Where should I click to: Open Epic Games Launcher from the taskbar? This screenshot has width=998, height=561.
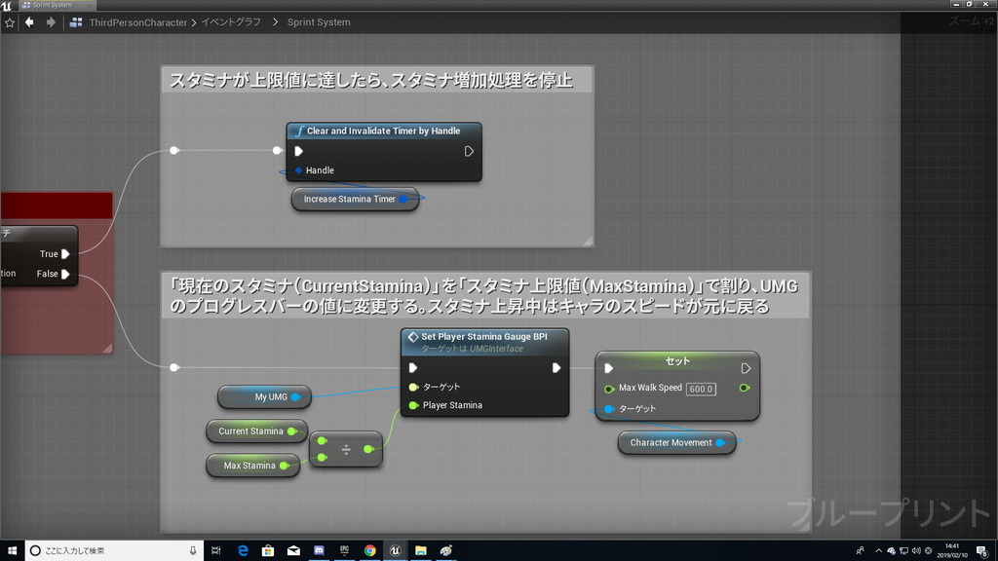click(x=344, y=551)
